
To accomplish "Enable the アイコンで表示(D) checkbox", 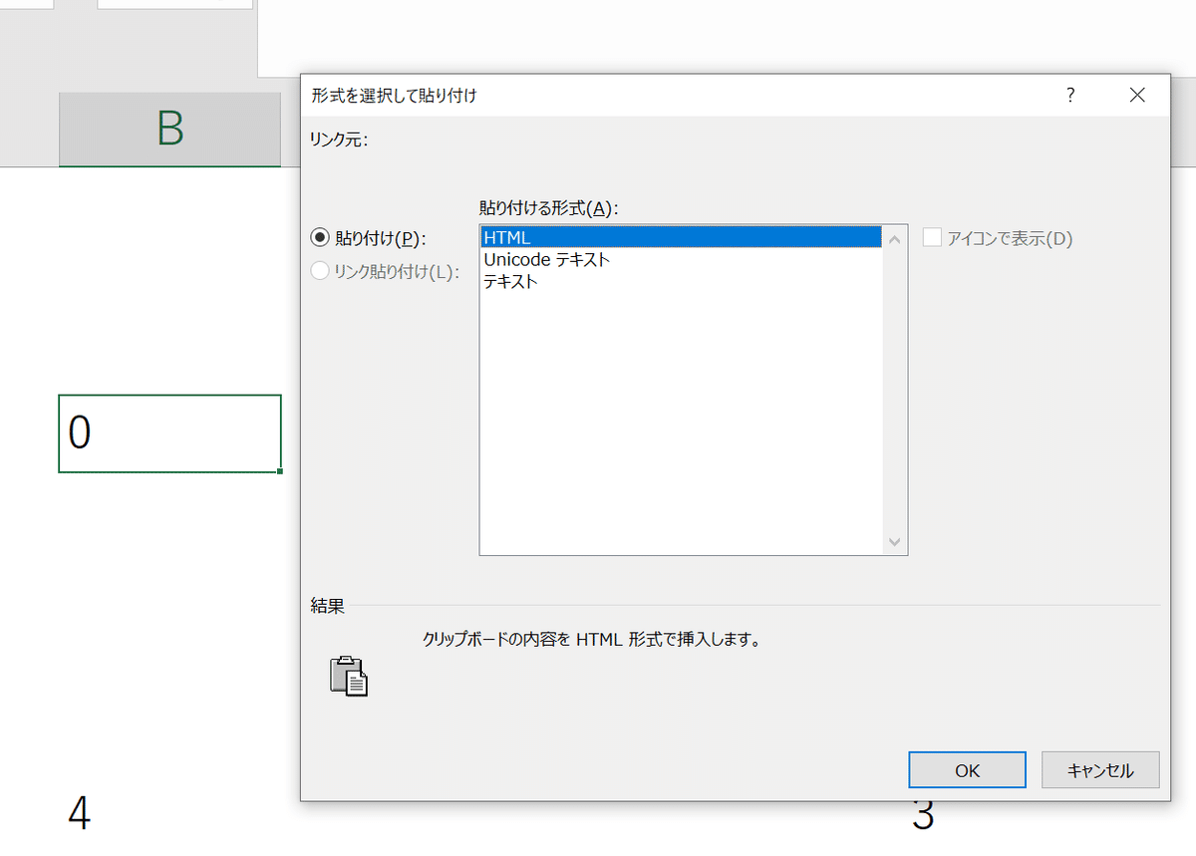I will coord(933,237).
